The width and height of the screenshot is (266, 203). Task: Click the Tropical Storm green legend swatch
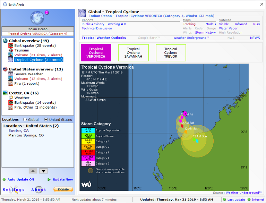coord(88,136)
